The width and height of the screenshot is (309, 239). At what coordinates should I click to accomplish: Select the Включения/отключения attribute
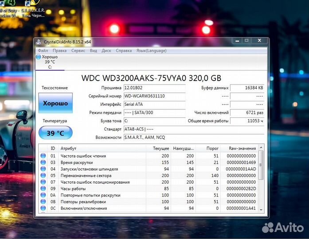149,208
